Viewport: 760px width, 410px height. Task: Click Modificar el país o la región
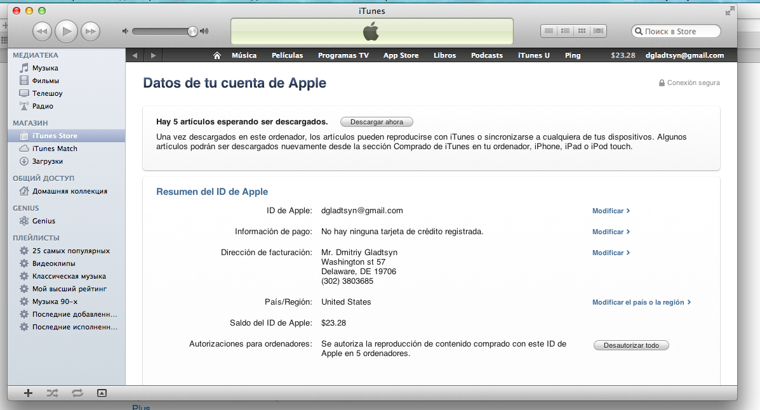coord(641,302)
